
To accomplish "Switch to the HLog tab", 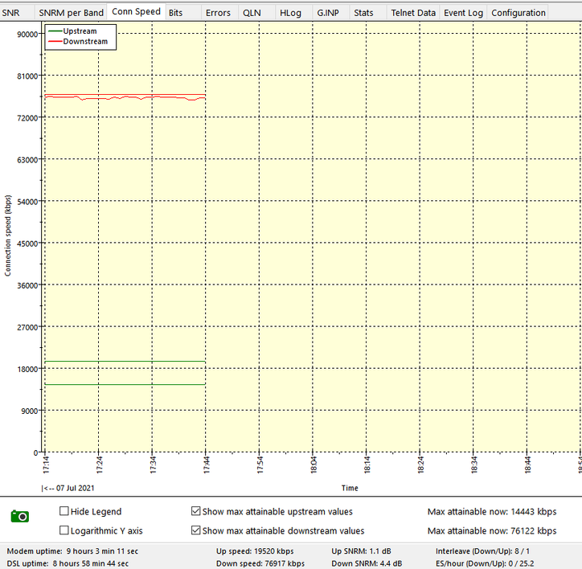I will [290, 13].
